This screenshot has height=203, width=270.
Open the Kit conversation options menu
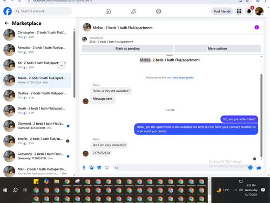click(62, 65)
